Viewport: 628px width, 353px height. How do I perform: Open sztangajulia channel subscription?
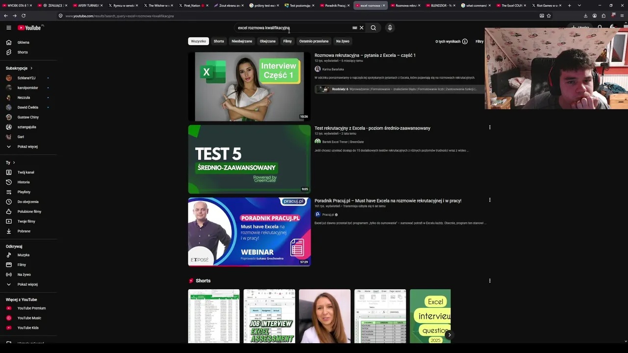tap(28, 127)
